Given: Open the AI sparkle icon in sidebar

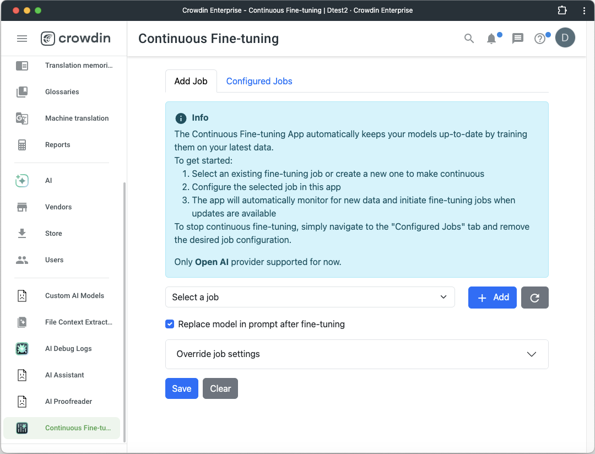Looking at the screenshot, I should (x=22, y=180).
